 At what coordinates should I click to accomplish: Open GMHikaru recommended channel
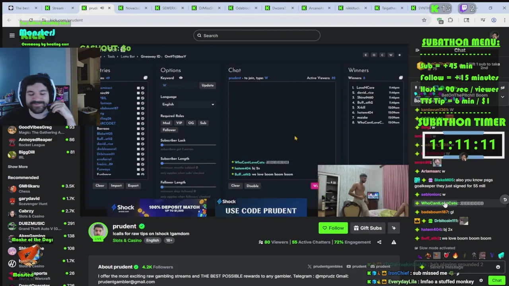41,188
